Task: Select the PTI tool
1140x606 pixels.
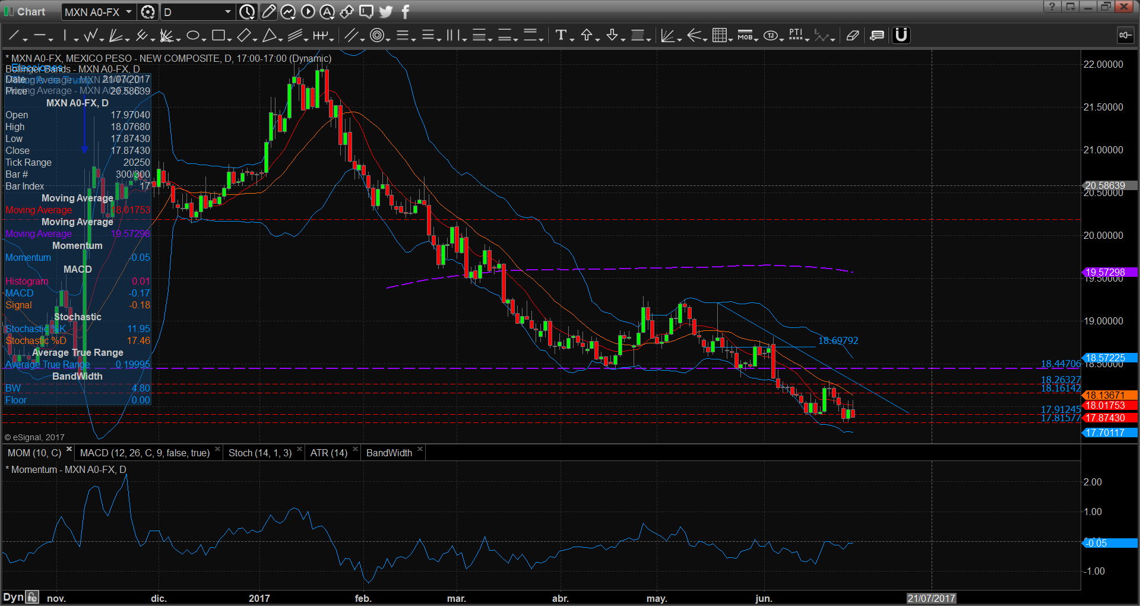Action: [796, 36]
